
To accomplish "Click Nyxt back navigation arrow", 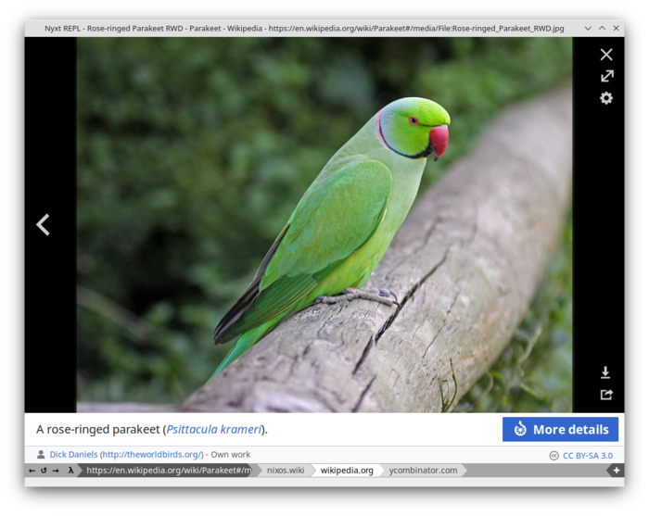I will click(x=32, y=471).
